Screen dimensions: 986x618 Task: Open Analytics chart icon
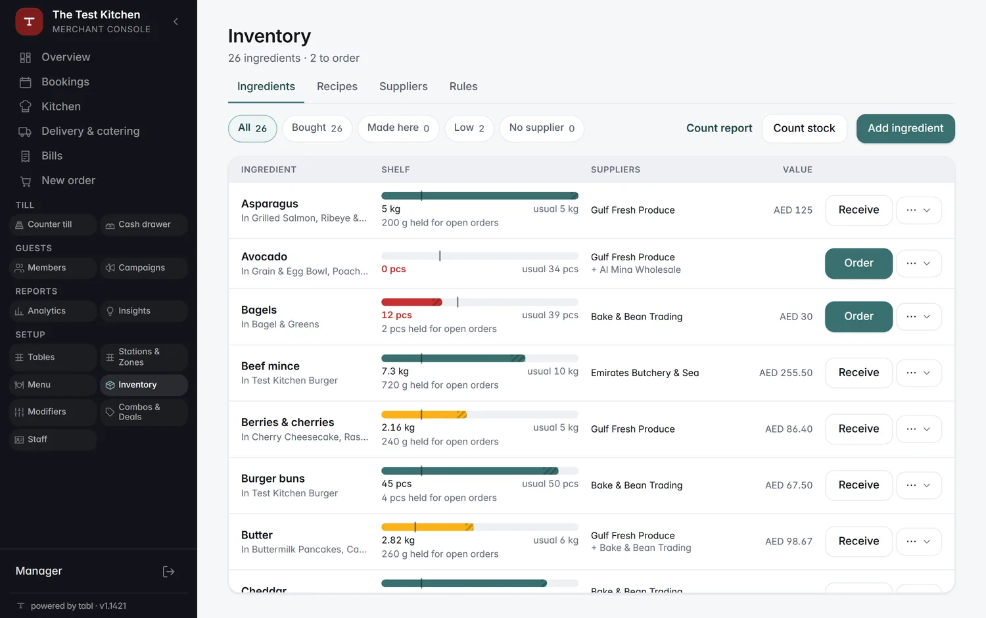pos(20,311)
